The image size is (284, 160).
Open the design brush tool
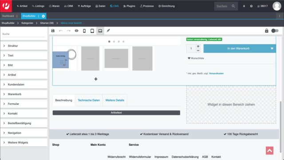point(108,31)
